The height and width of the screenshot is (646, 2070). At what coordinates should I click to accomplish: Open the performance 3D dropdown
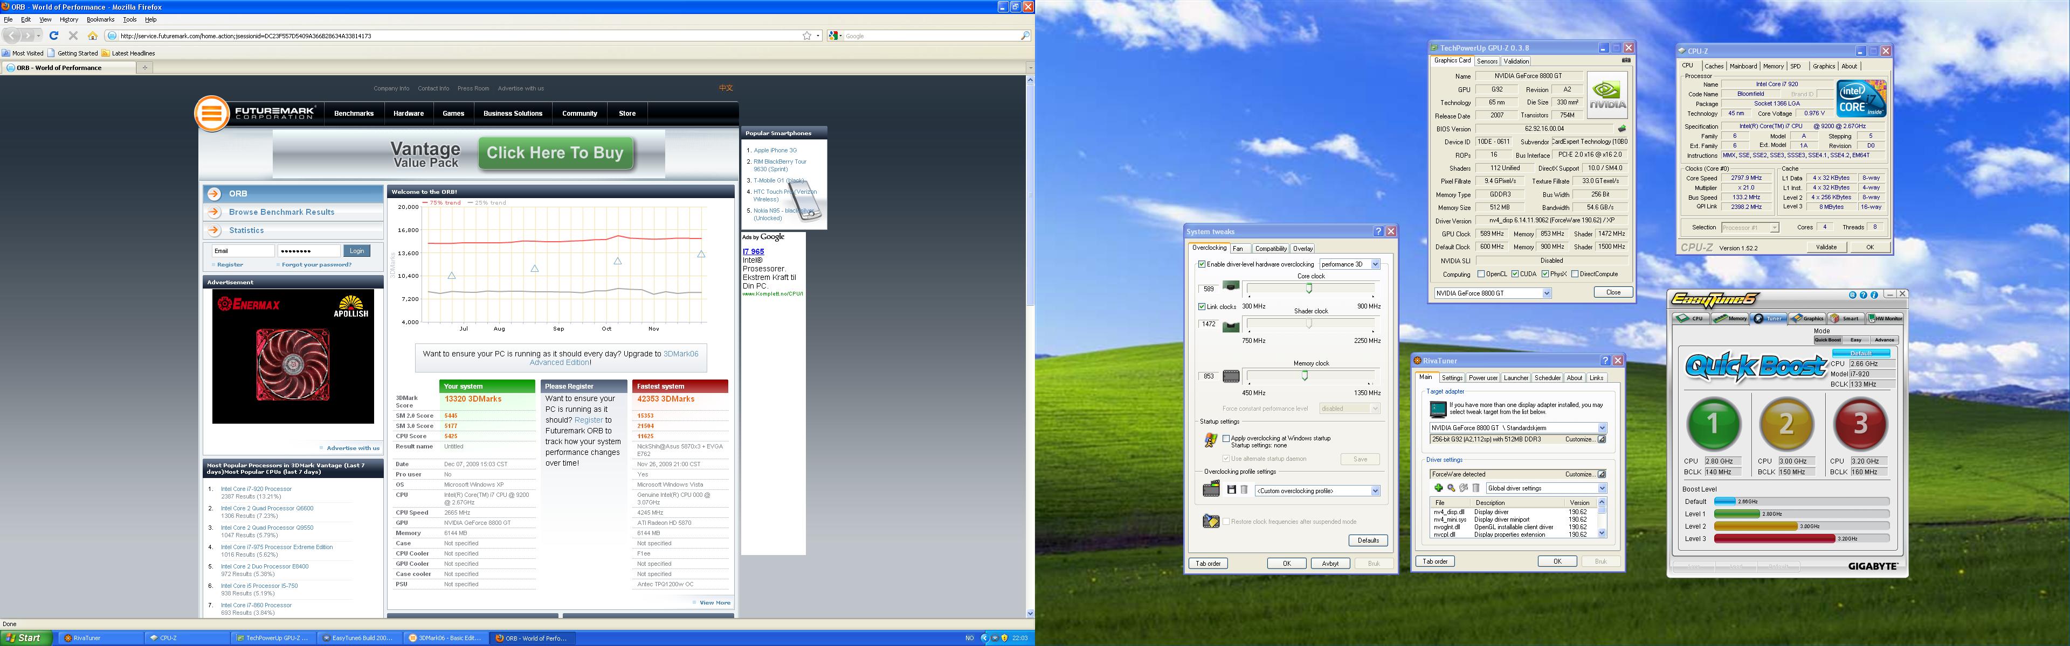tap(1375, 264)
